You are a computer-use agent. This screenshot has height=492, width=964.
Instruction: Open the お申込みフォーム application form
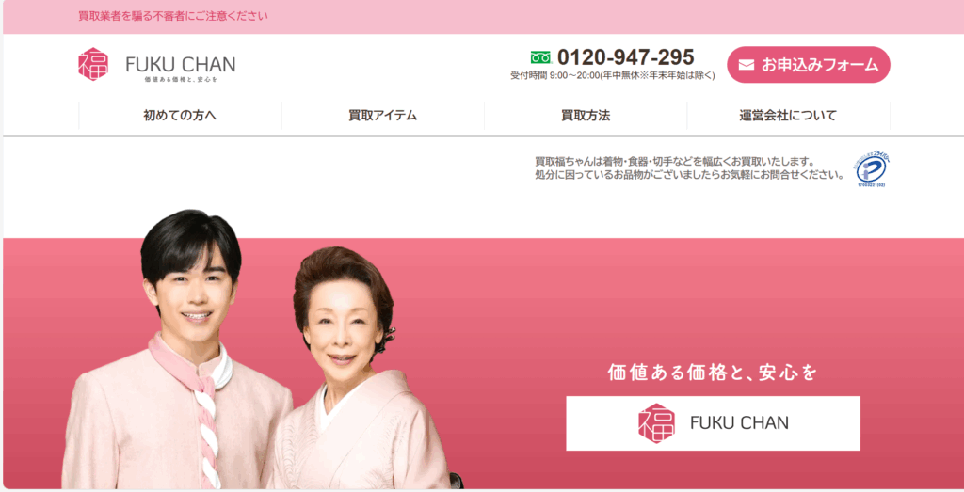coord(809,65)
